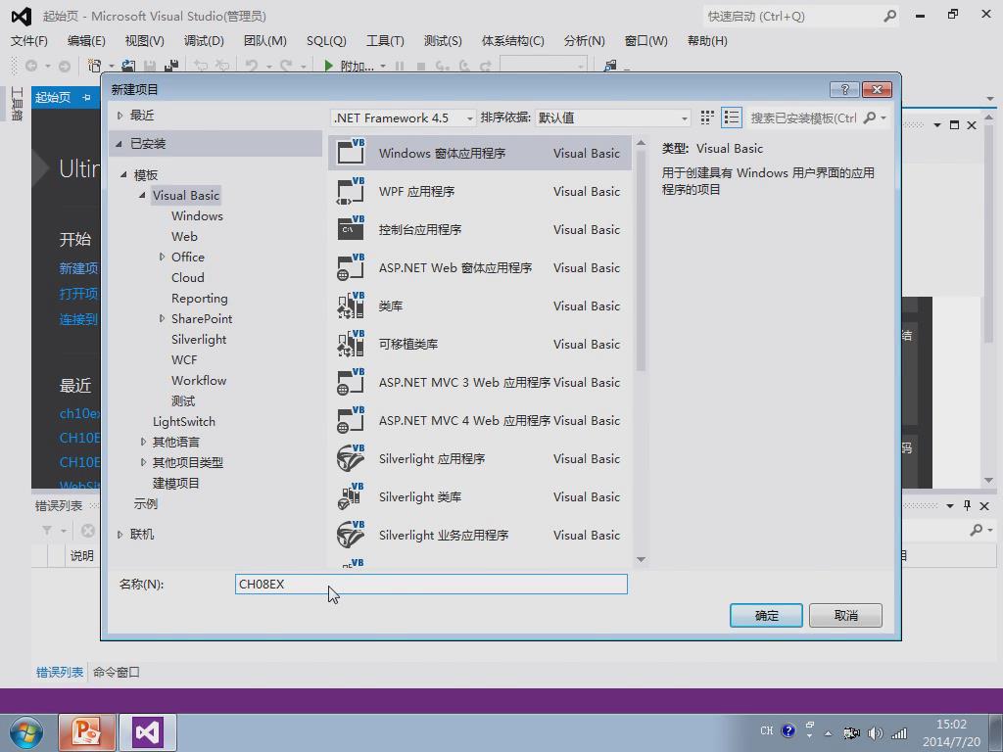Screen dimensions: 1003x752
Task: Open the 体系结构(C) menu
Action: tap(513, 41)
